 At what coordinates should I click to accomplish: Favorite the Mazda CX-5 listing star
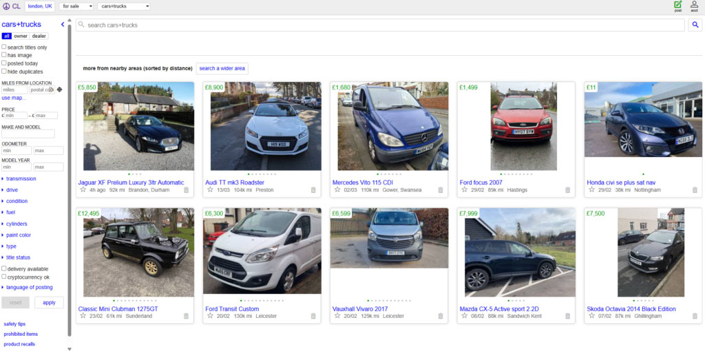tap(465, 315)
